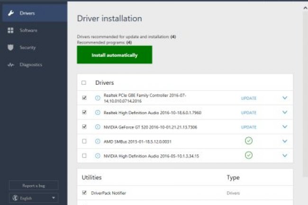Click green checkmark icon for AMD SMBus
308x205 pixels.
(249, 141)
